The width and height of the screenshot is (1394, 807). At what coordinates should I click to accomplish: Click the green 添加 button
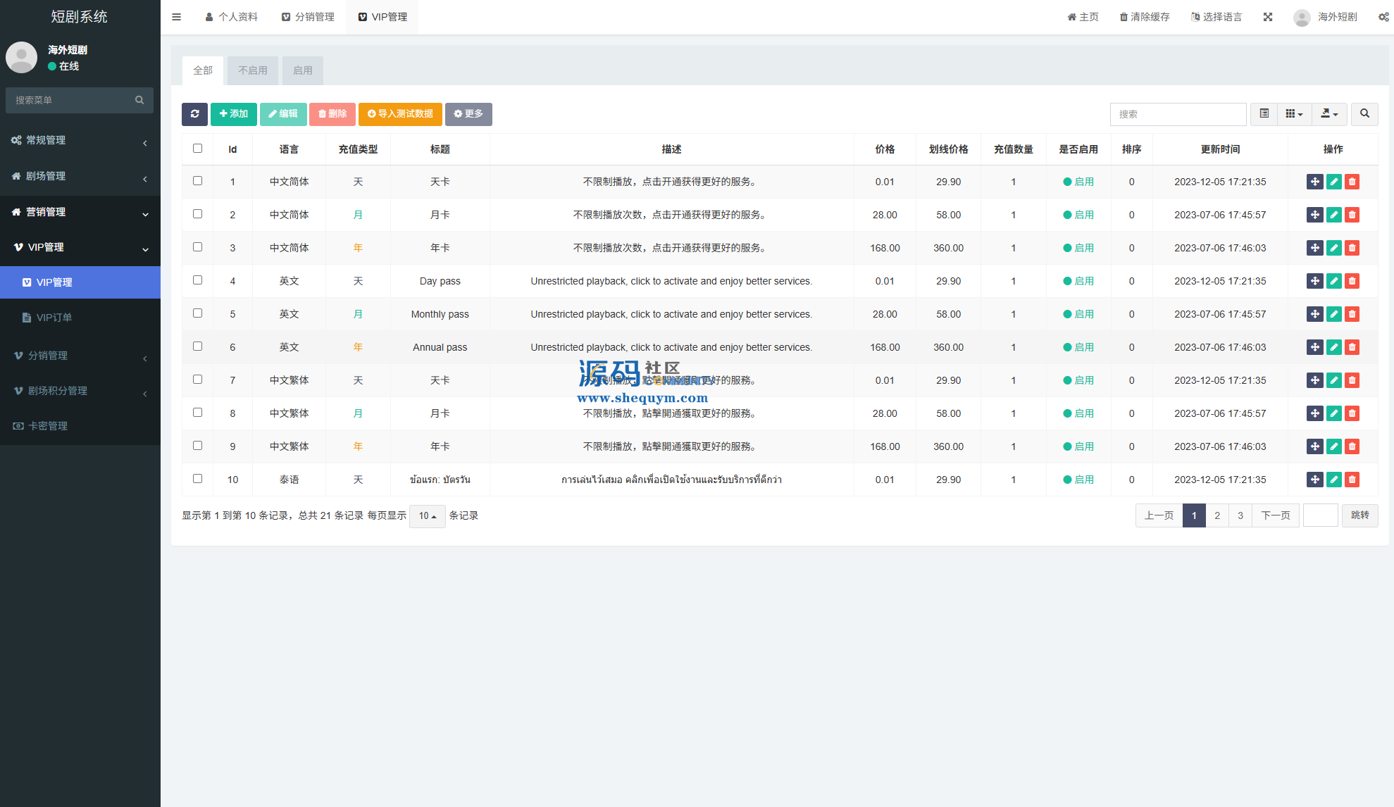234,114
